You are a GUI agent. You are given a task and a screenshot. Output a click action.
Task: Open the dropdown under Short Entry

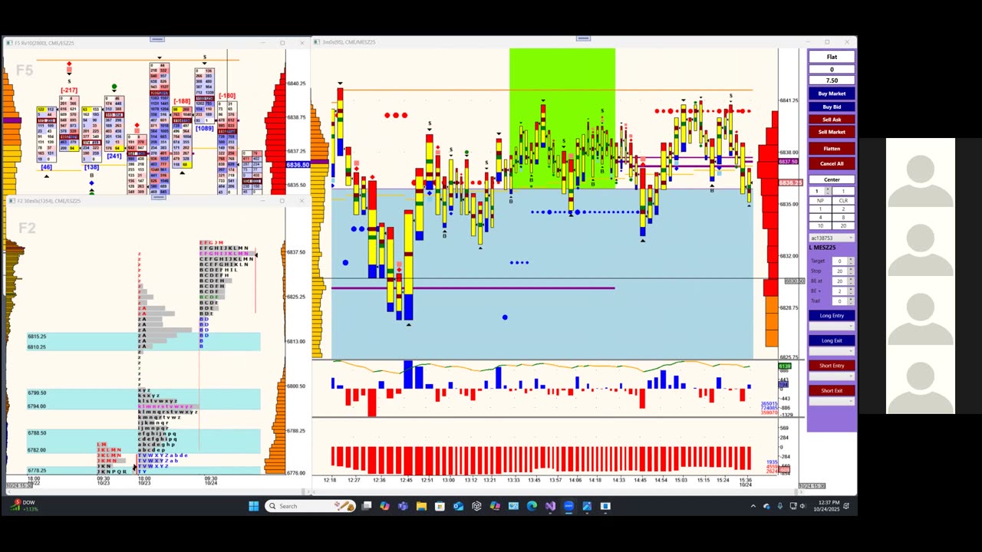[832, 376]
